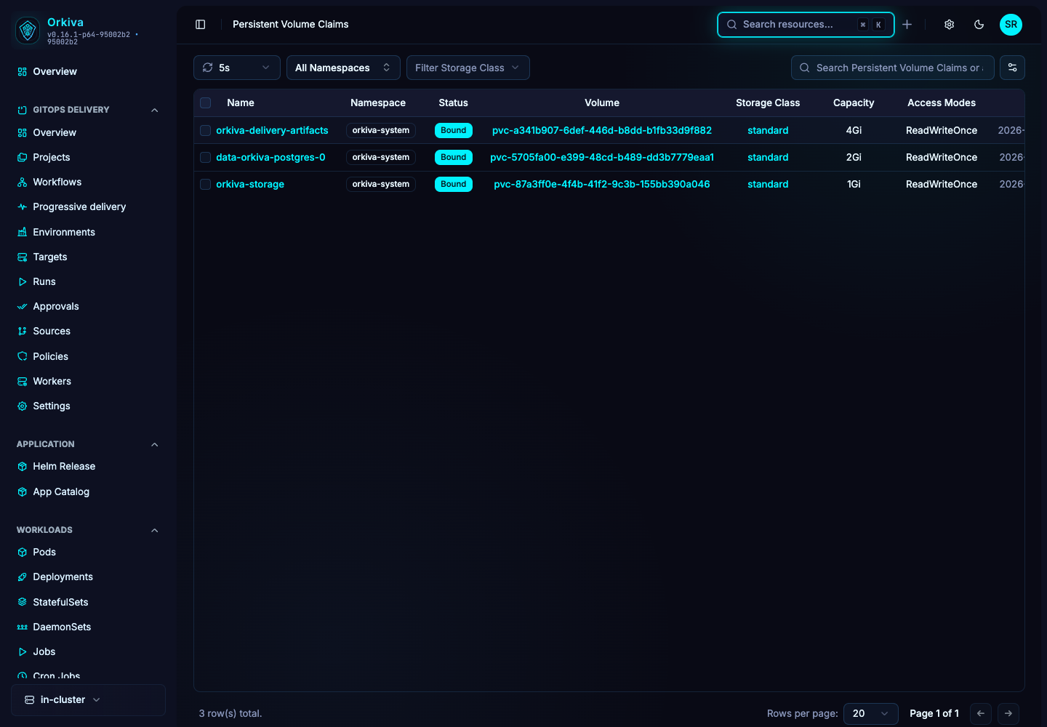Screen dimensions: 1047x727
Task: Open standard storage class for orkiva-storage
Action: pos(768,184)
